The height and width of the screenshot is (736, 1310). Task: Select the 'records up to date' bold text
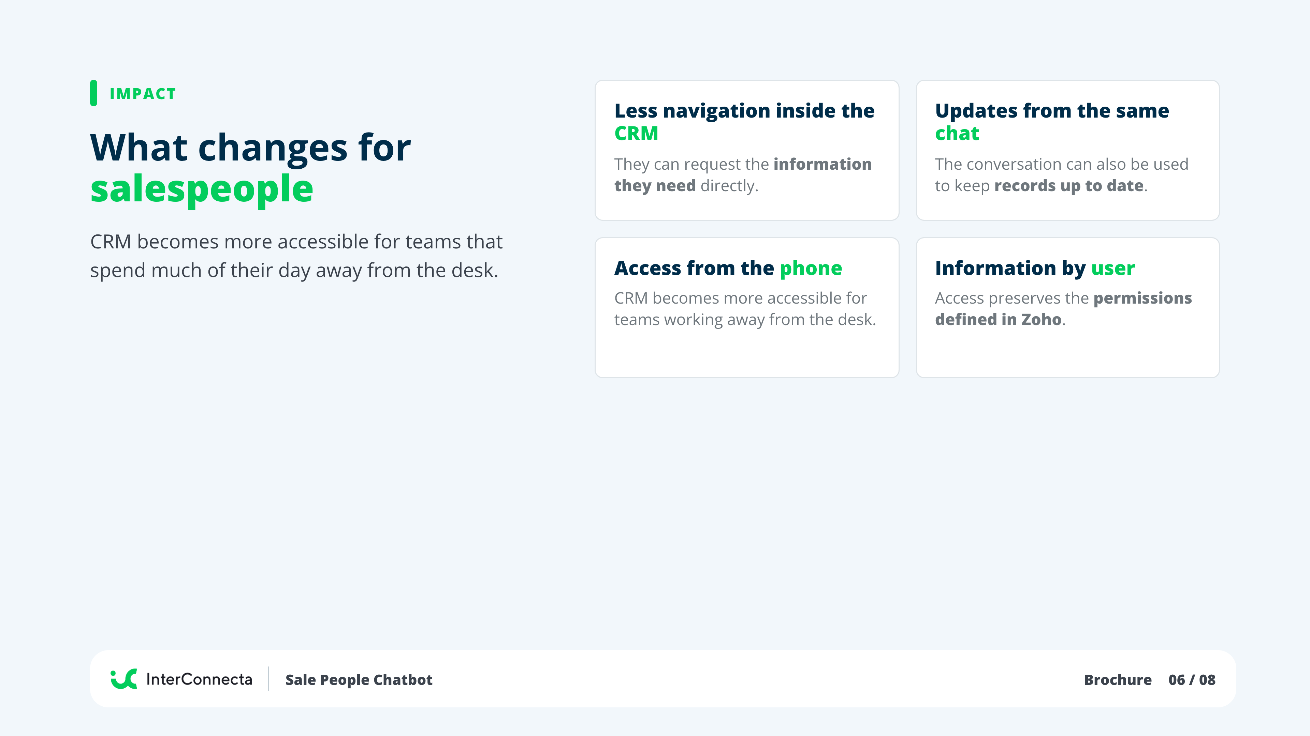[1068, 186]
